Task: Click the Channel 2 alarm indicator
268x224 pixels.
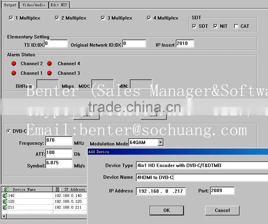Action: click(14, 63)
